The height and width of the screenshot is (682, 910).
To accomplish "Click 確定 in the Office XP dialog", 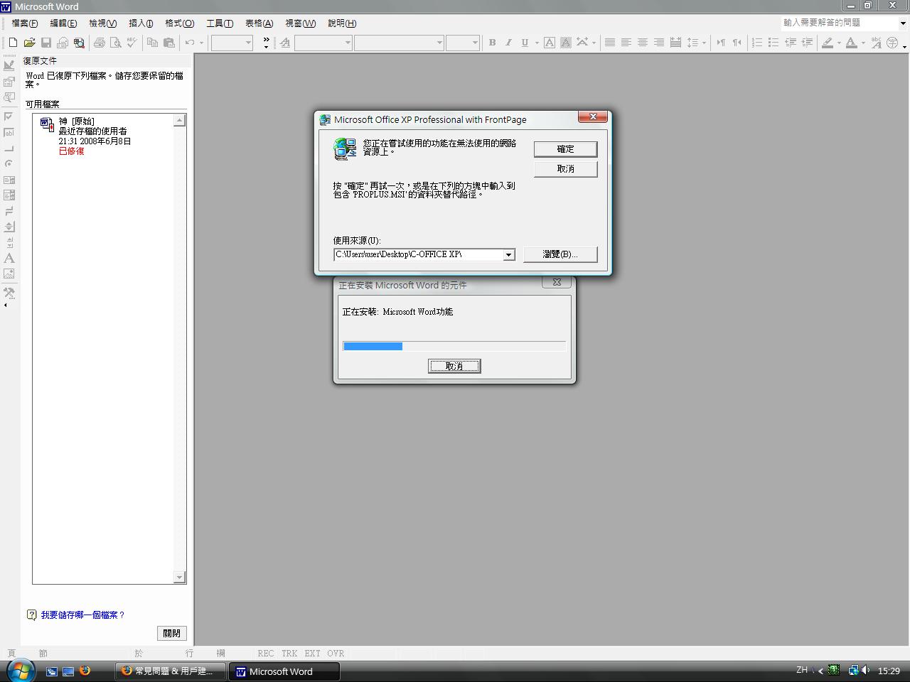I will click(565, 149).
